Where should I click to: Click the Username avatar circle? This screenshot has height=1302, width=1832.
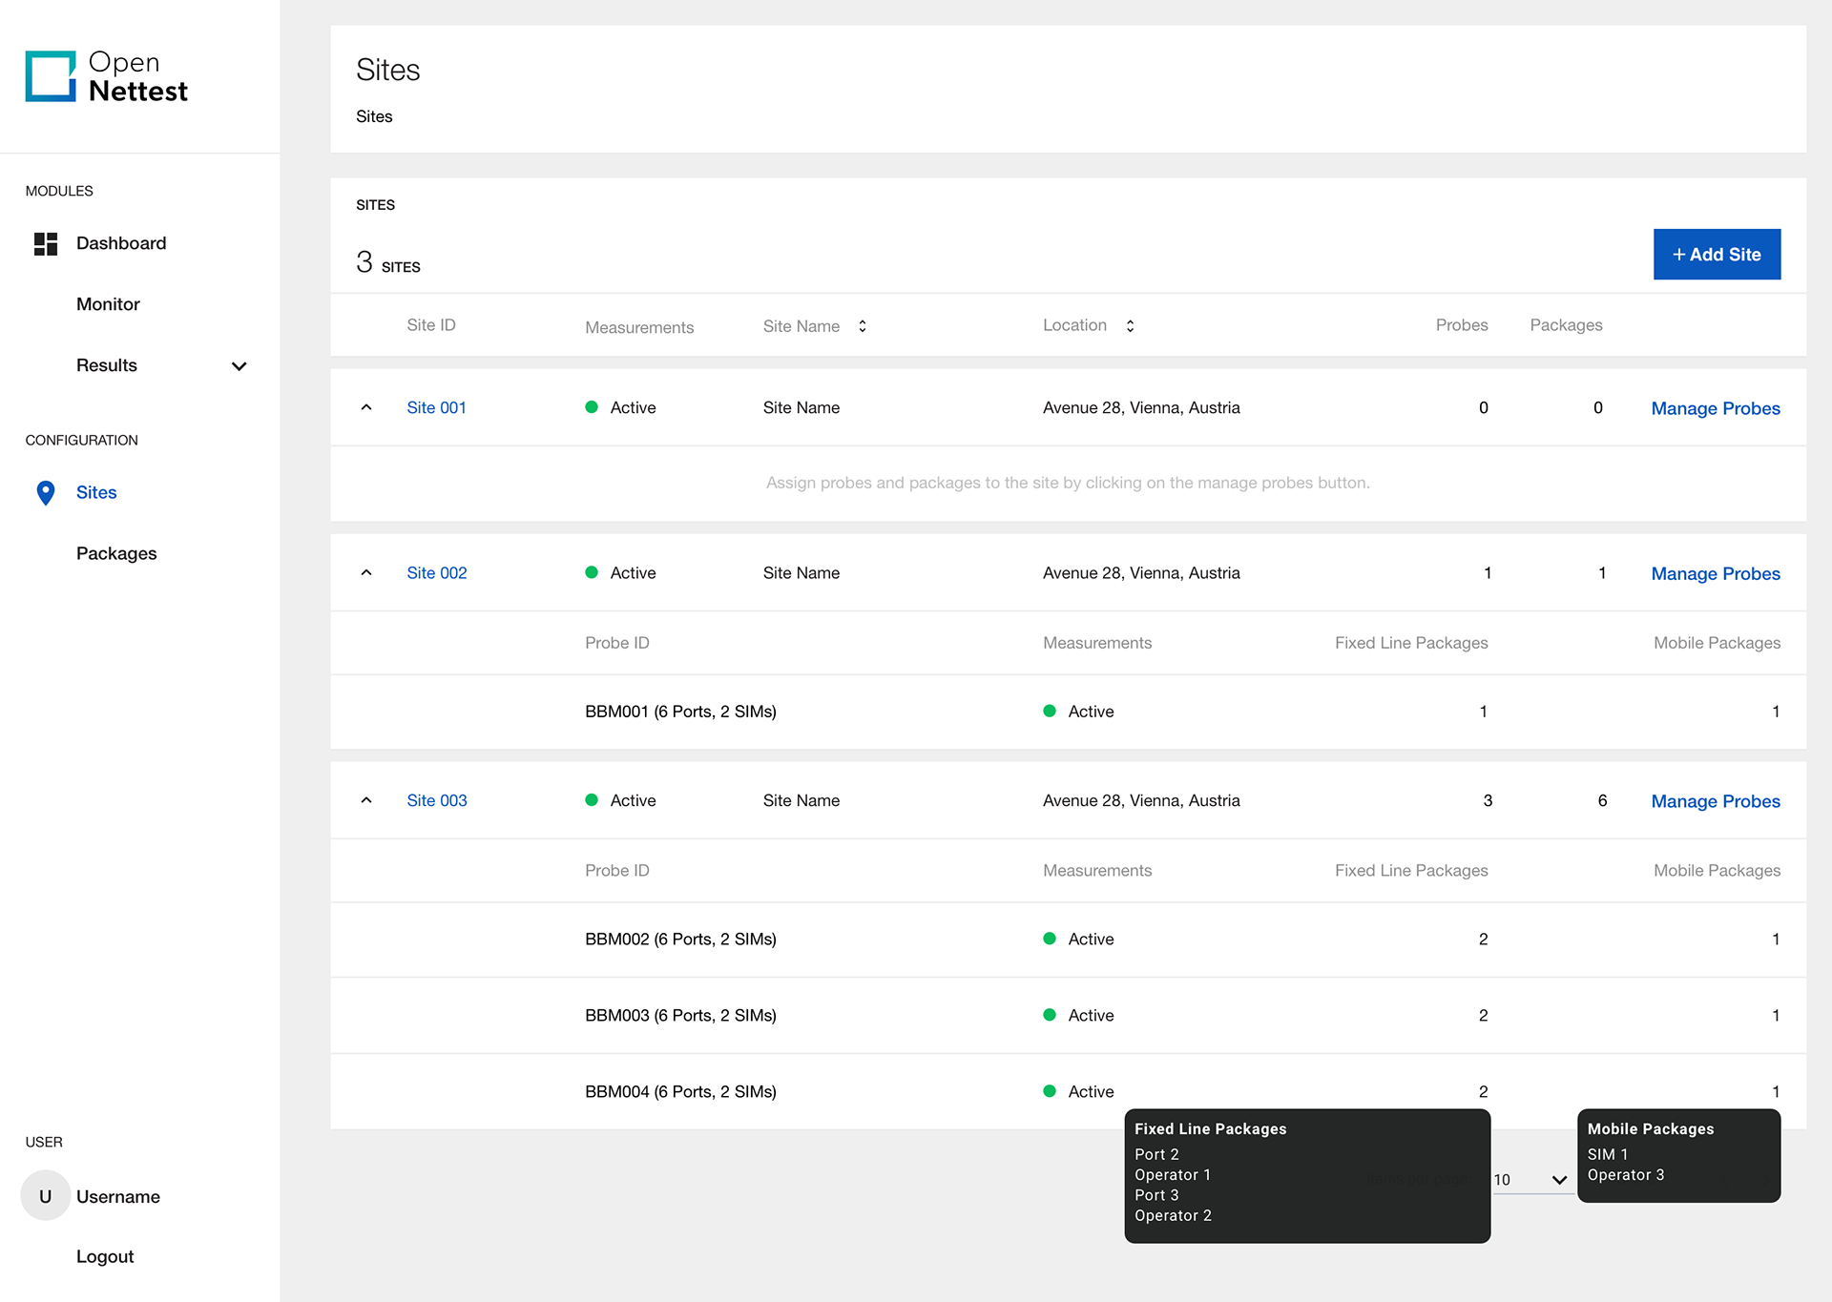[45, 1196]
